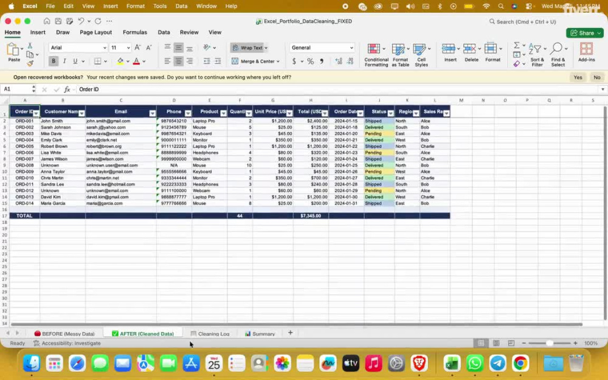Viewport: 608px width, 380px height.
Task: Click the Sort & Filter icon
Action: click(535, 49)
